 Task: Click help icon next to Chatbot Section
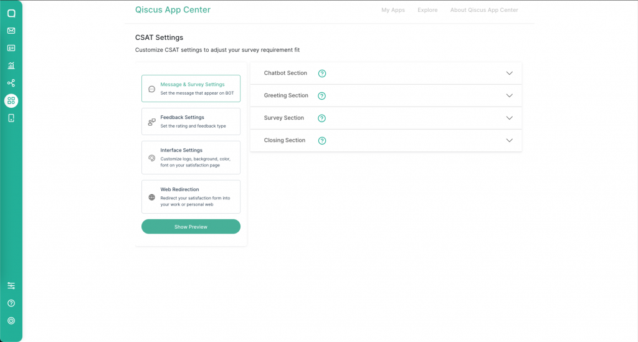(322, 74)
